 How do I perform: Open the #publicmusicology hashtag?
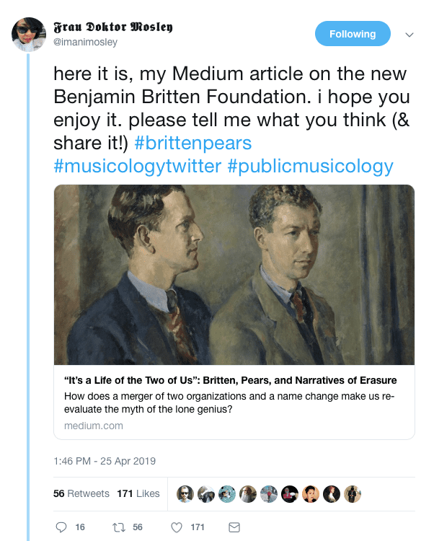point(310,167)
